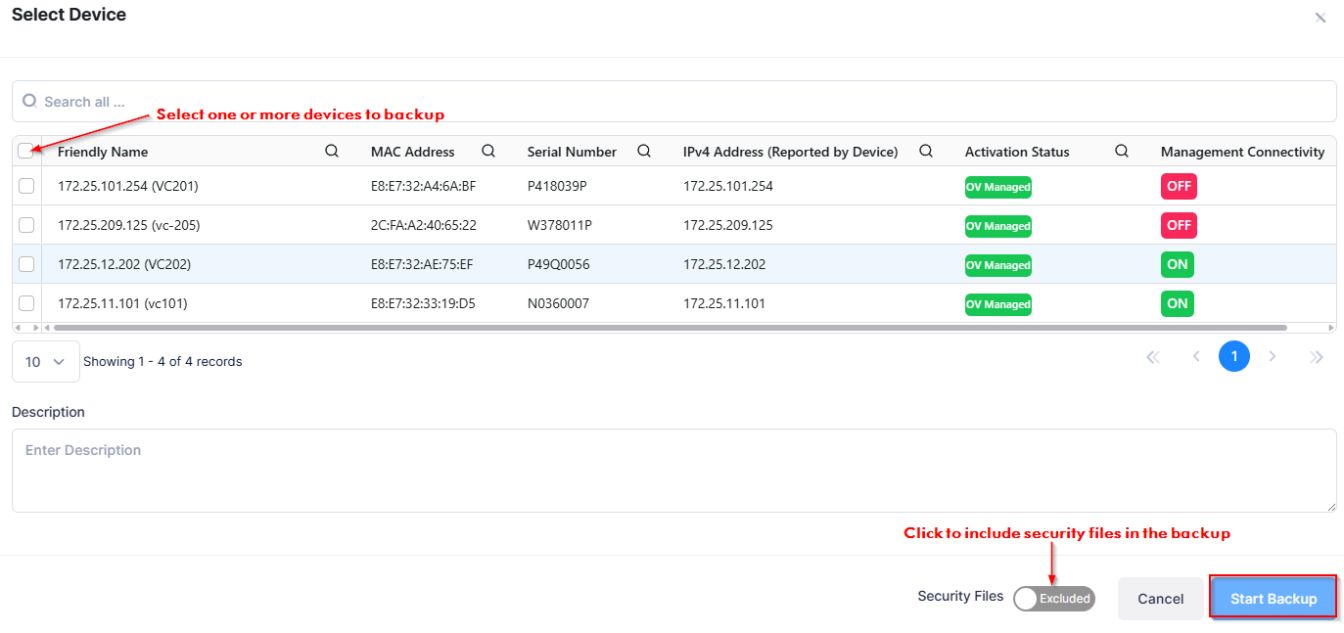Click the Start Backup button
This screenshot has width=1344, height=633.
coord(1273,599)
